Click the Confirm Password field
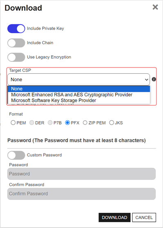 click(81, 194)
